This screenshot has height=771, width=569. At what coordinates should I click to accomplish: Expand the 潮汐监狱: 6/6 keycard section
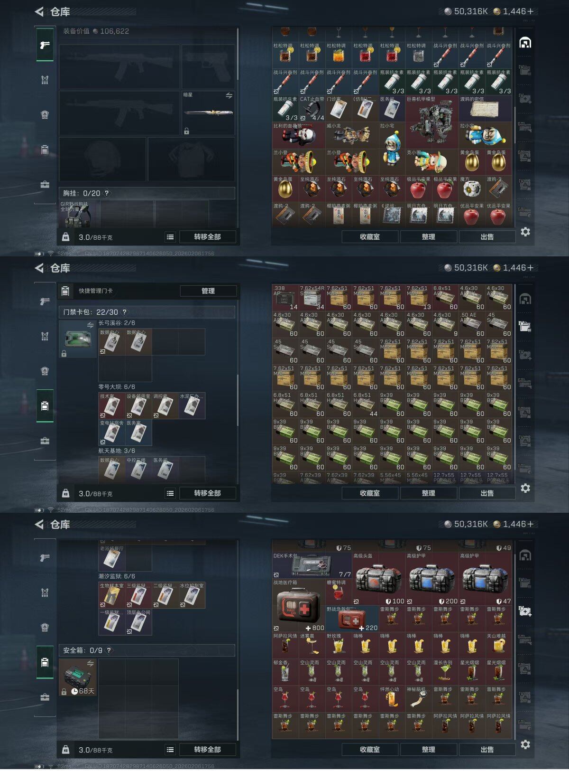(x=117, y=576)
